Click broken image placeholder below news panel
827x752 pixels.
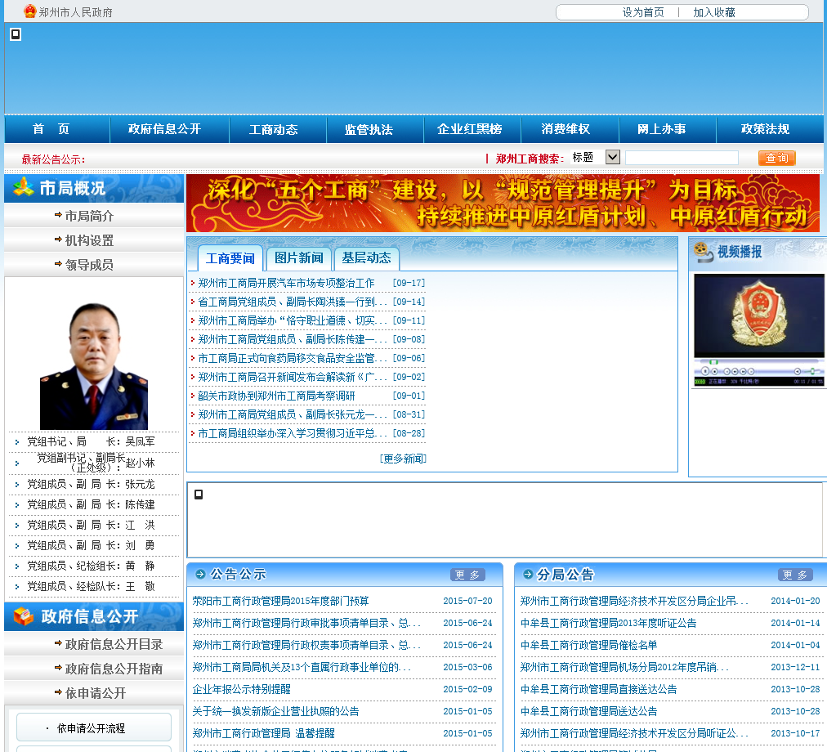pos(199,495)
